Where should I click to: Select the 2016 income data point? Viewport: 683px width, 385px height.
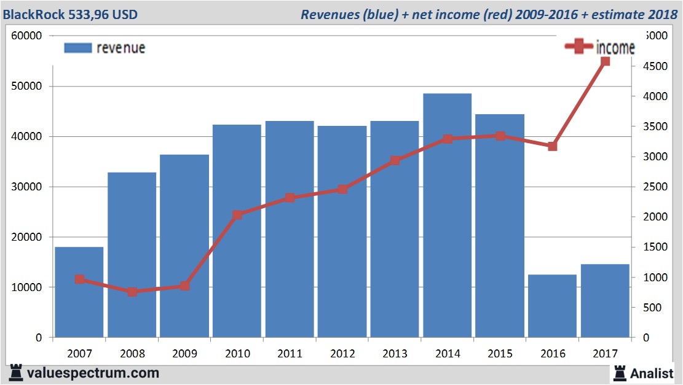click(552, 146)
